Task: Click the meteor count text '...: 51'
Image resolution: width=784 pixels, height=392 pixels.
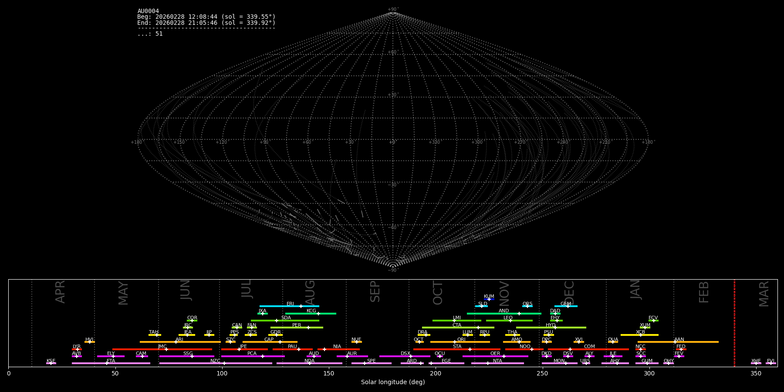Action: pyautogui.click(x=150, y=34)
